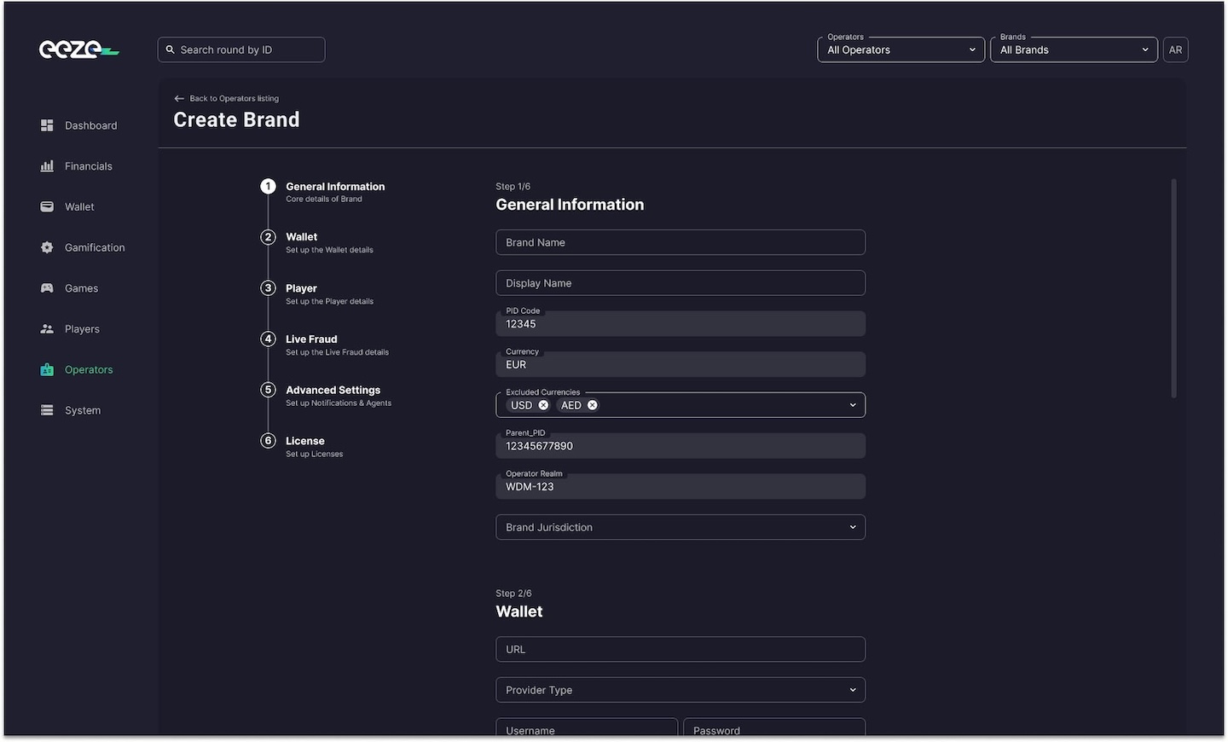The width and height of the screenshot is (1228, 742).
Task: Click the Wallet card icon in sidebar
Action: pos(47,207)
